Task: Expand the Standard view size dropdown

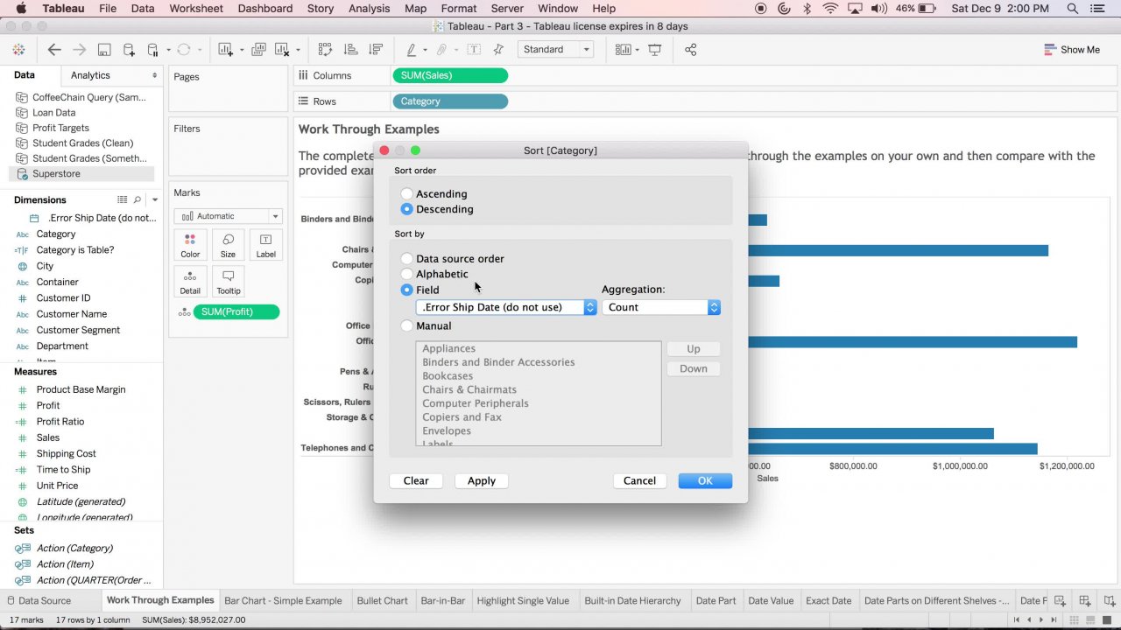Action: point(555,50)
